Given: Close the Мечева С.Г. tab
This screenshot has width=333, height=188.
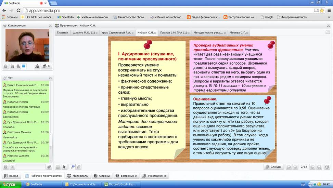Looking at the screenshot, I should (x=247, y=33).
